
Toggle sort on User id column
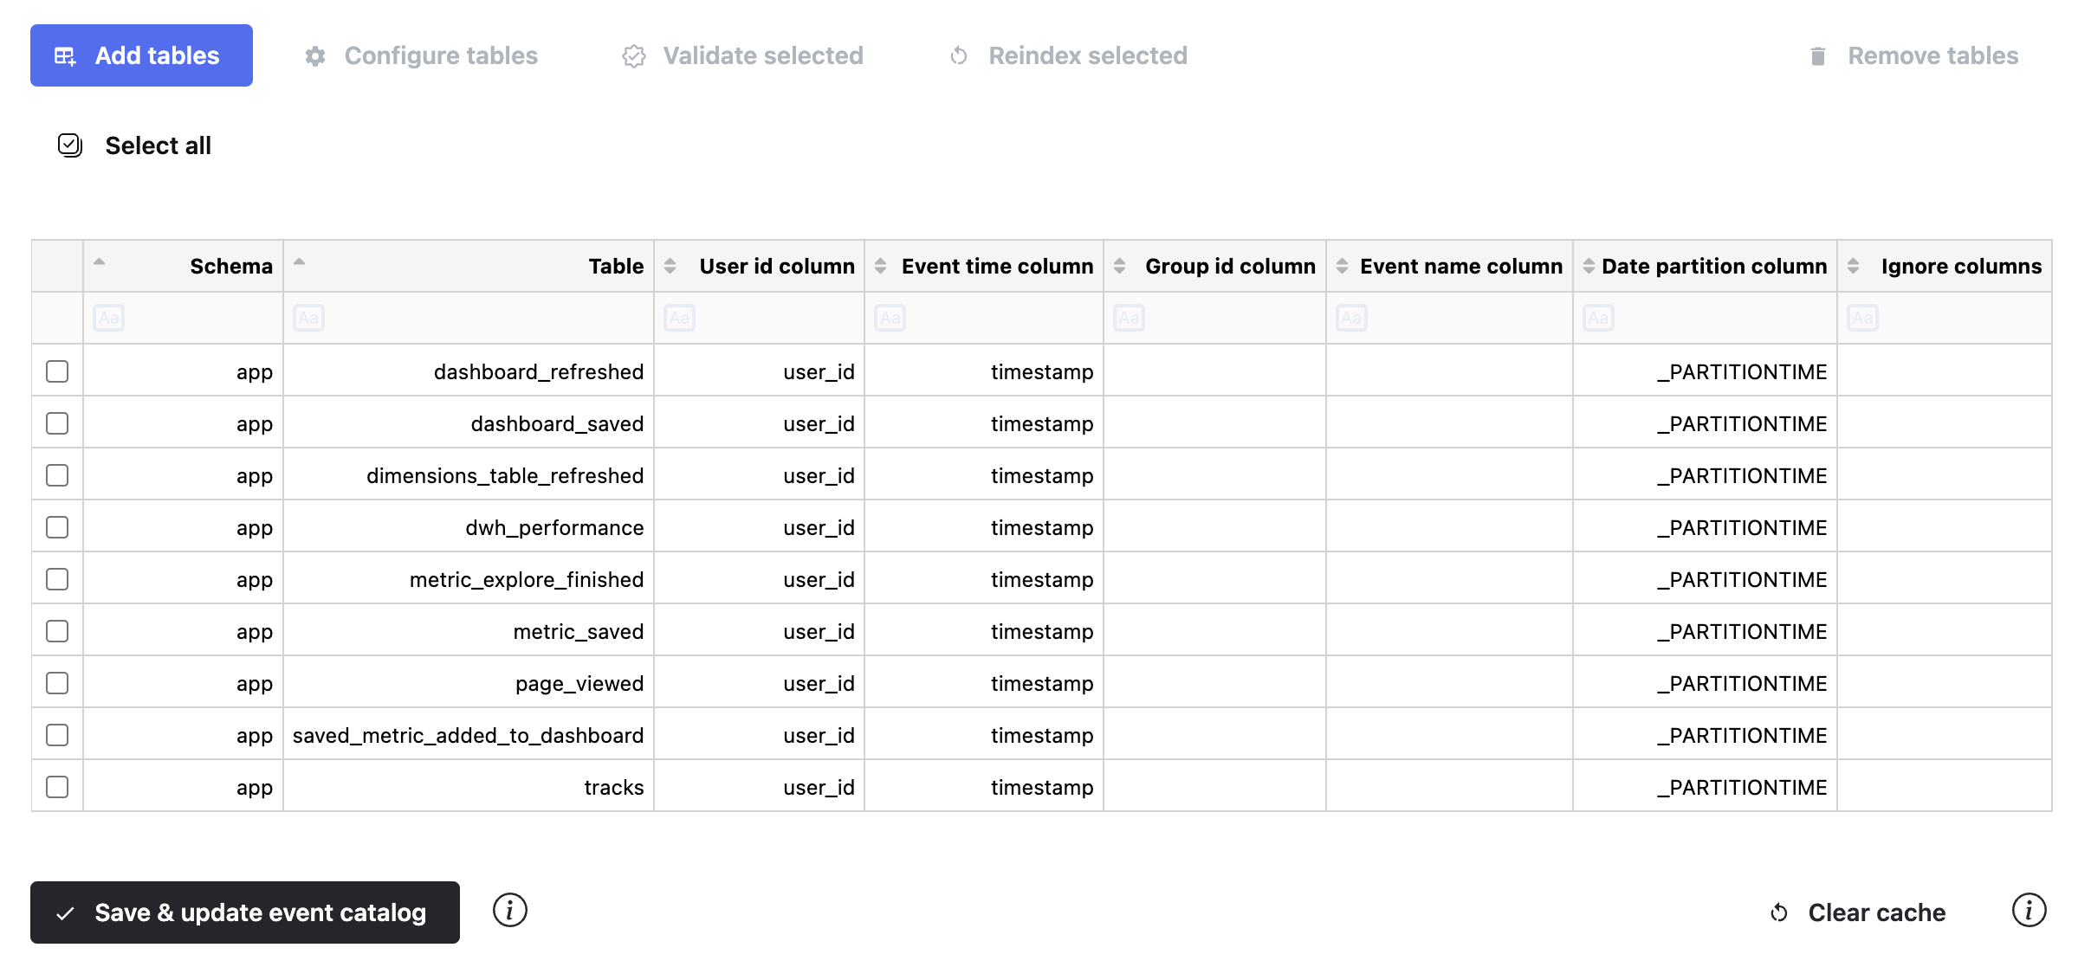pos(670,267)
